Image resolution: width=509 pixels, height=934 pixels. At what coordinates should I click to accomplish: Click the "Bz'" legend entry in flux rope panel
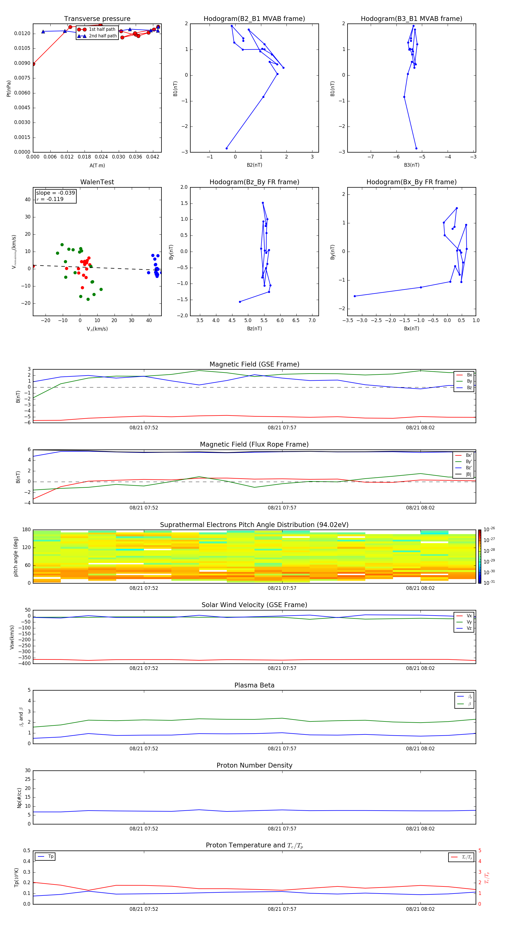coord(464,468)
